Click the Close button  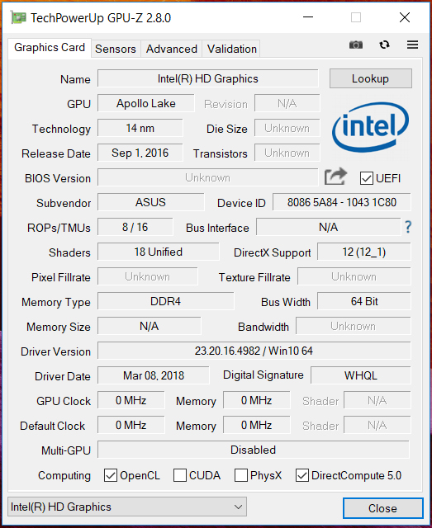click(382, 508)
